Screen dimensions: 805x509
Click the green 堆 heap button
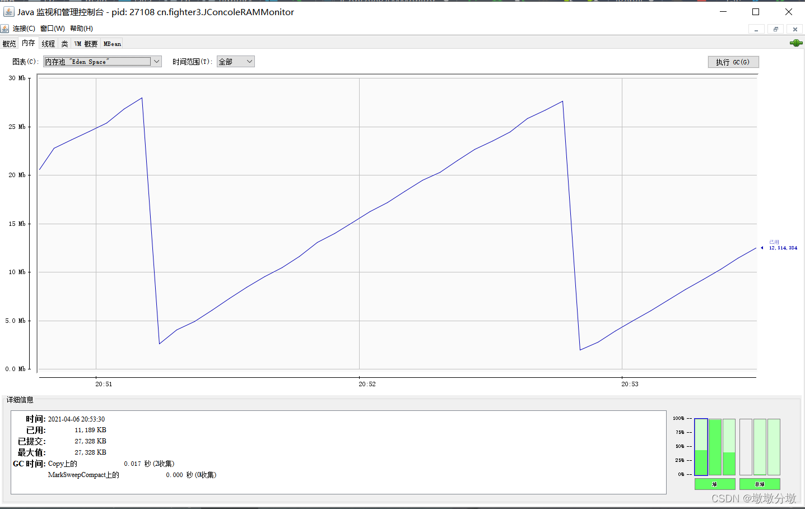[x=715, y=484]
